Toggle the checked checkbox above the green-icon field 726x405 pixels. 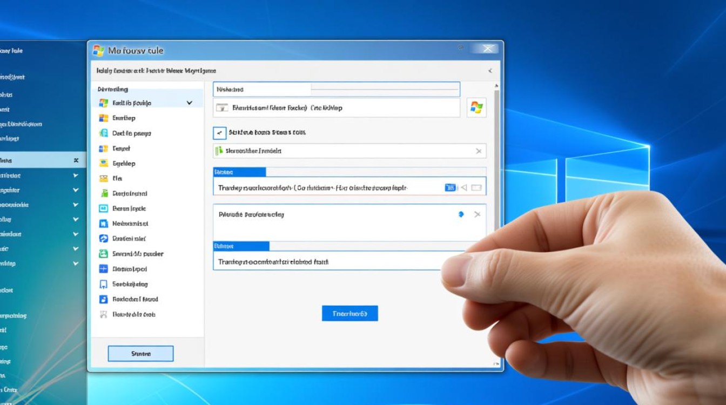(219, 132)
